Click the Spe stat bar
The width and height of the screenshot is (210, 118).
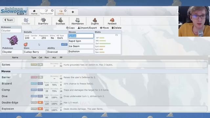coord(102,52)
